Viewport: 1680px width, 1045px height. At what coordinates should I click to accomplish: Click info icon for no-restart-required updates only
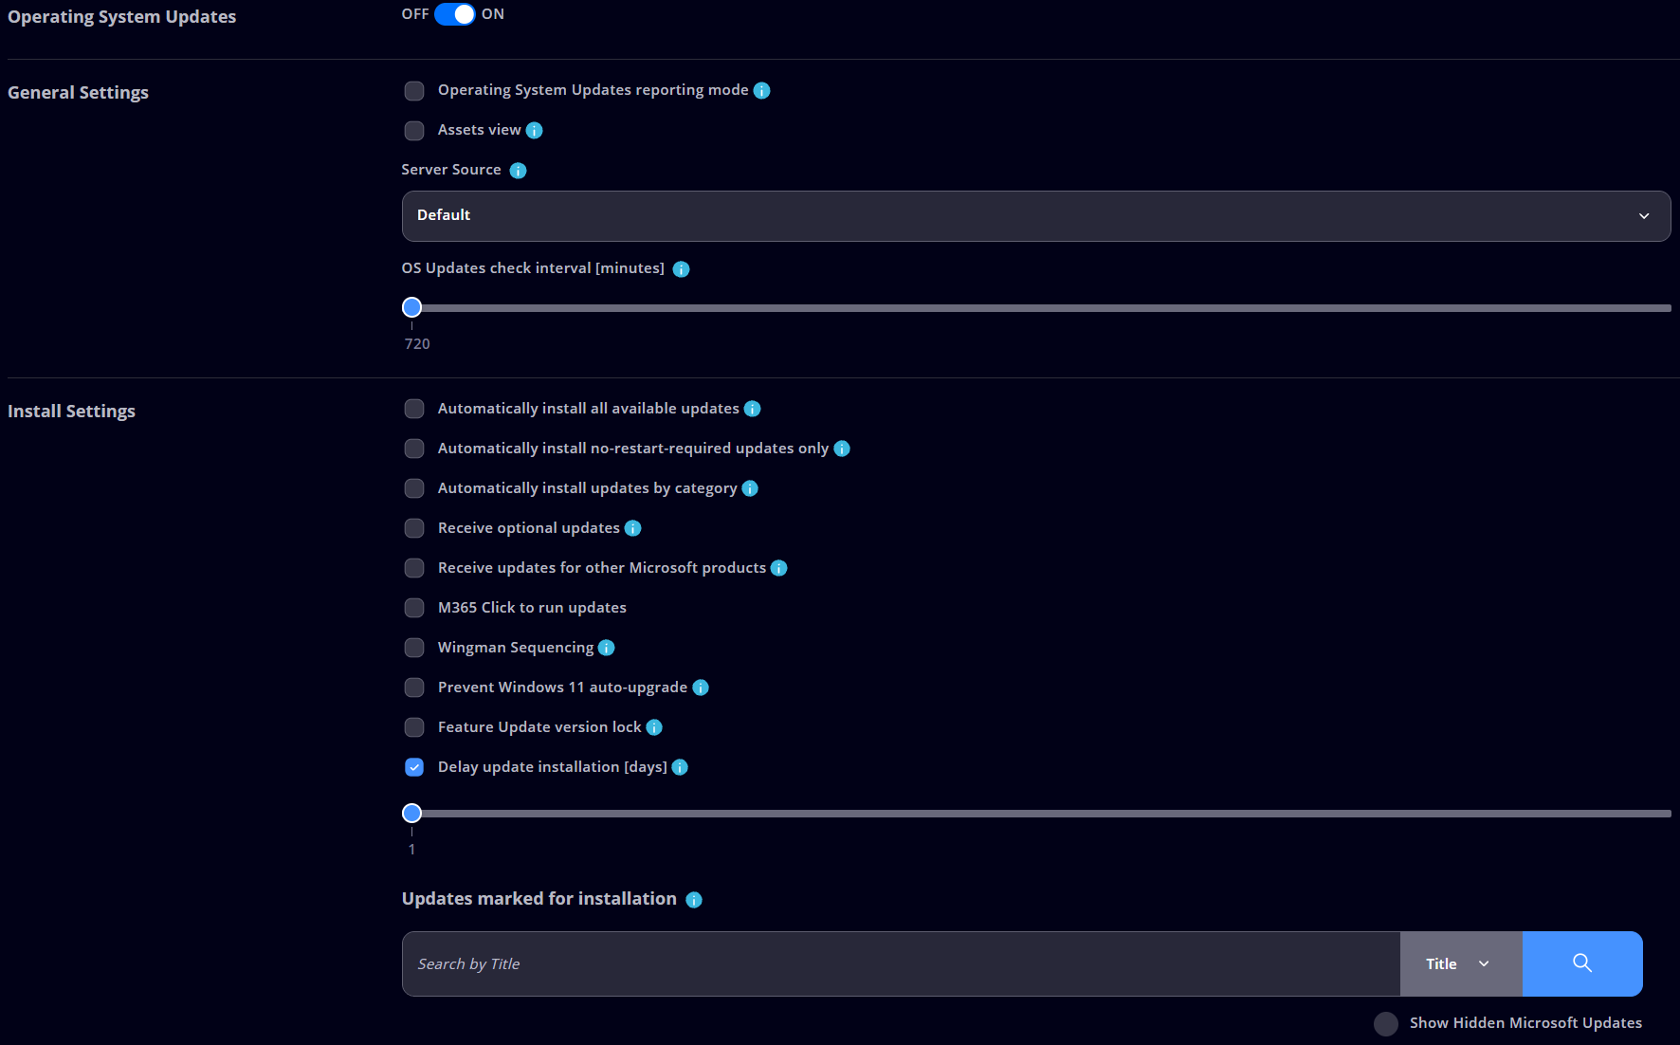click(x=842, y=449)
